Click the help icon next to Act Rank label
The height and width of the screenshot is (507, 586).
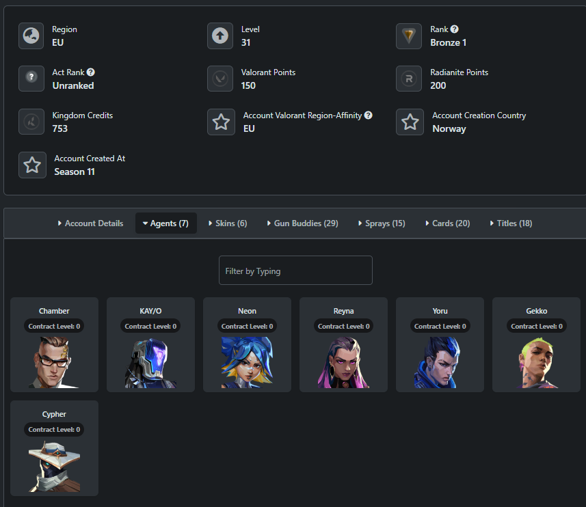(91, 72)
